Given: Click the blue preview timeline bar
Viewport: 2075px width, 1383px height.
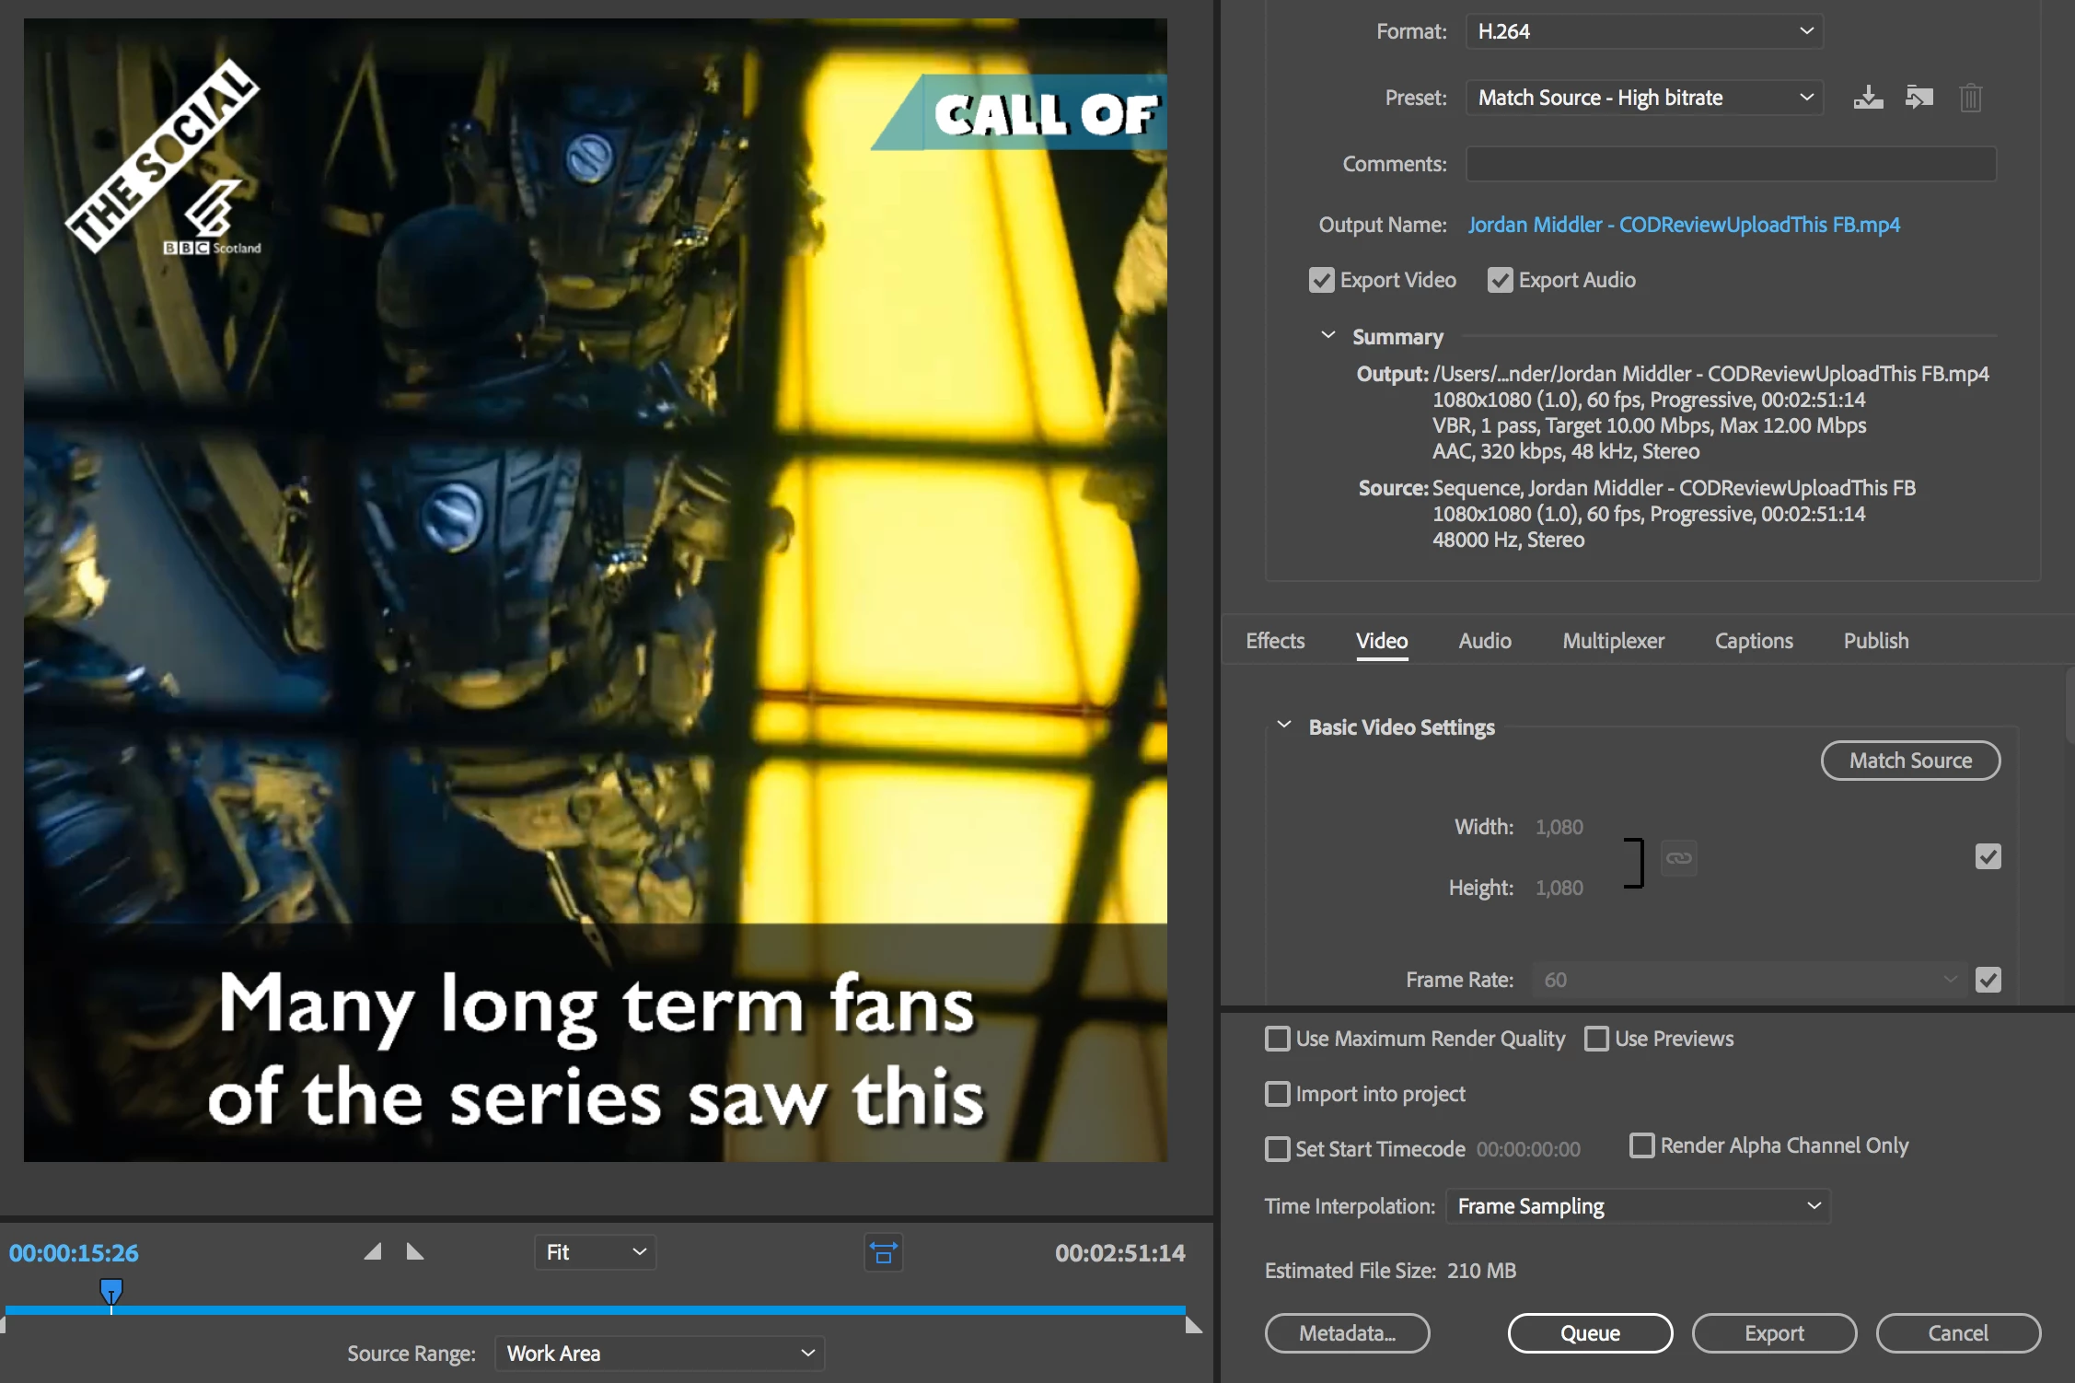Looking at the screenshot, I should pyautogui.click(x=644, y=1309).
